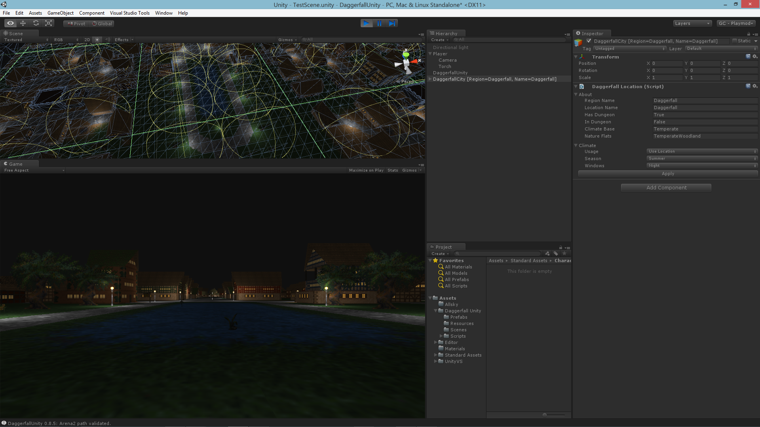The image size is (760, 427).
Task: Toggle Pivot handle position mode
Action: (x=76, y=24)
